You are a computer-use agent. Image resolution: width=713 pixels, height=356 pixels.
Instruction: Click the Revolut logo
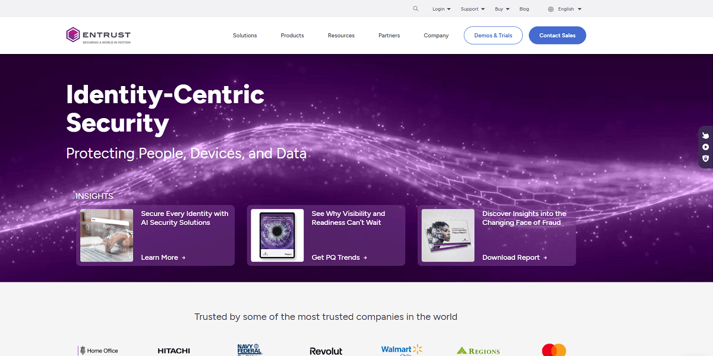pyautogui.click(x=326, y=351)
